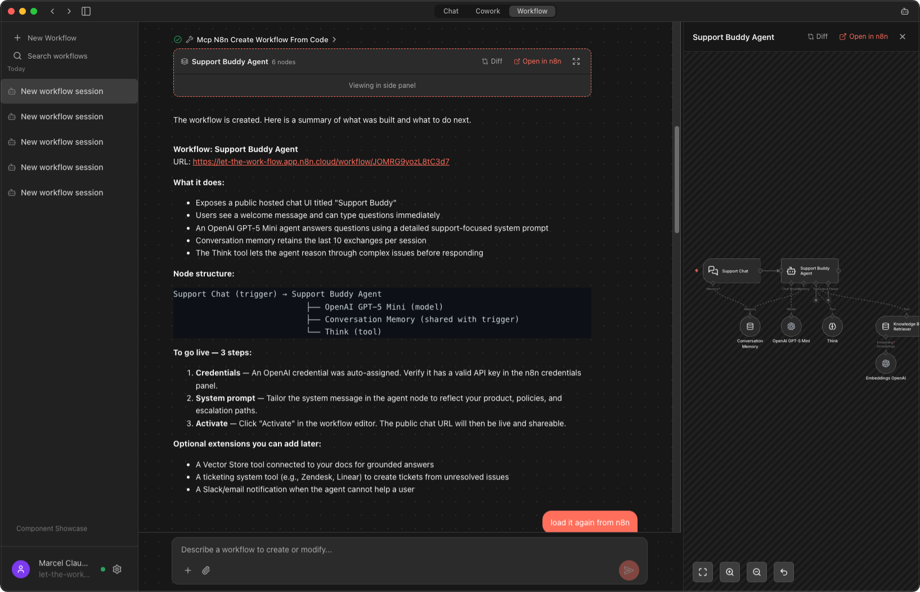Select the Support Chat trigger node

pos(731,271)
